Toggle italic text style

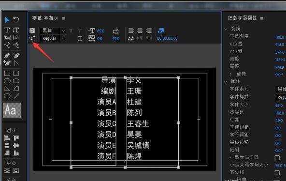click(x=80, y=31)
